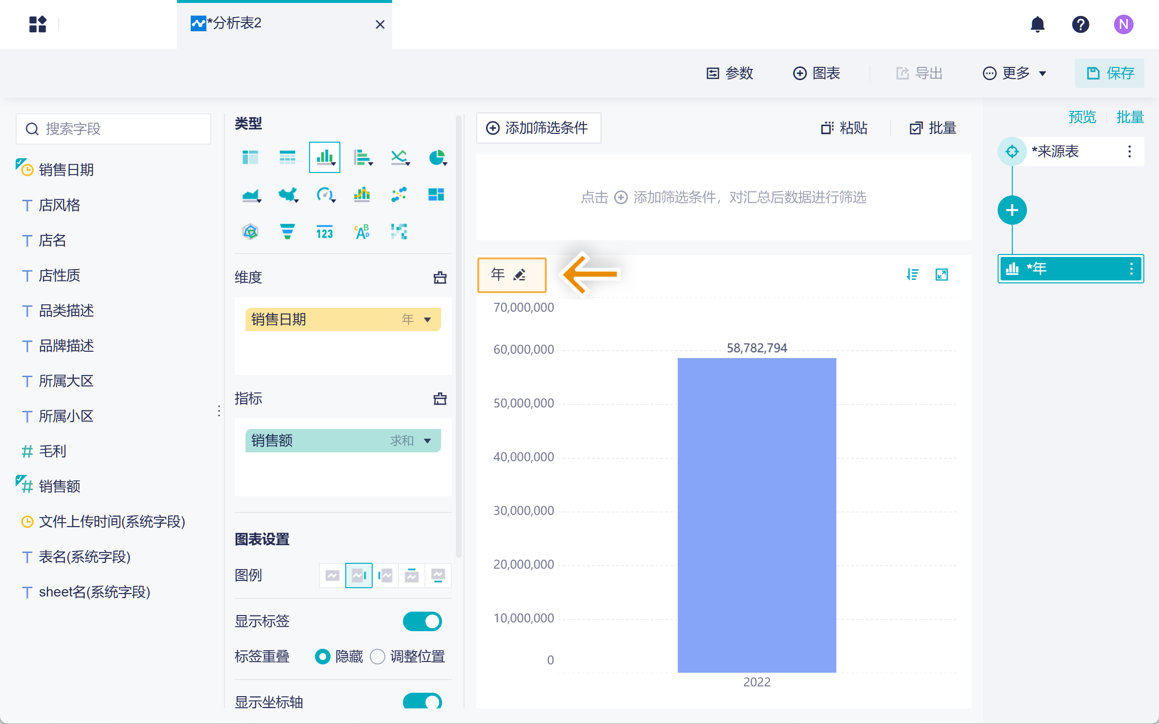This screenshot has width=1159, height=724.
Task: Expand the 更多 menu
Action: (x=1015, y=73)
